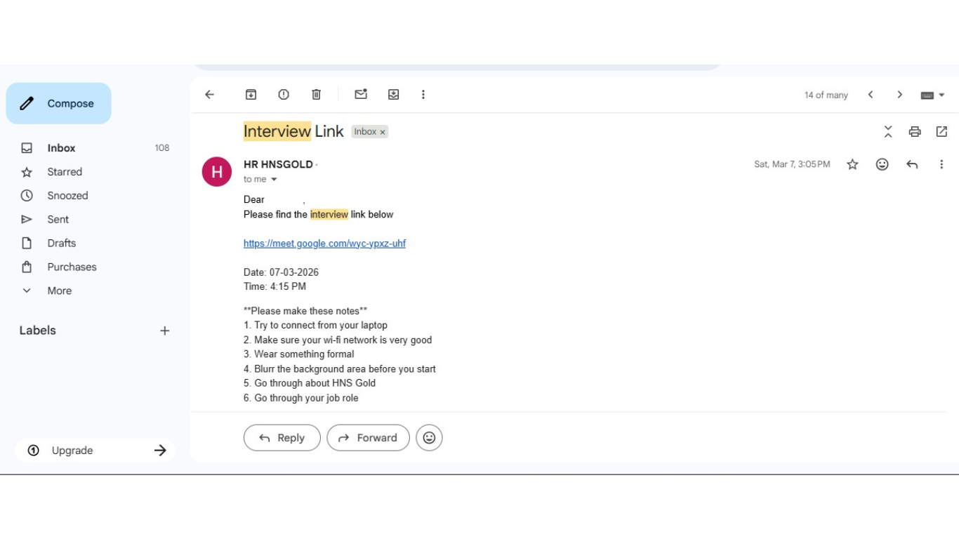Click the HR HNSGOLD sender name
Screen dimensions: 959x539
(x=278, y=164)
